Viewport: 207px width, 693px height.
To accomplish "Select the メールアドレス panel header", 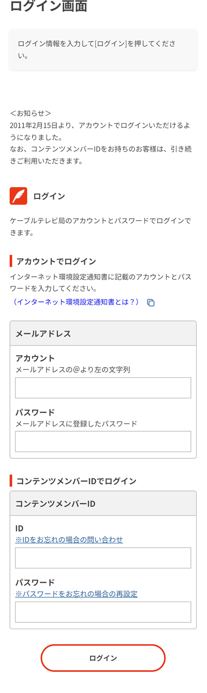I will coord(103,334).
